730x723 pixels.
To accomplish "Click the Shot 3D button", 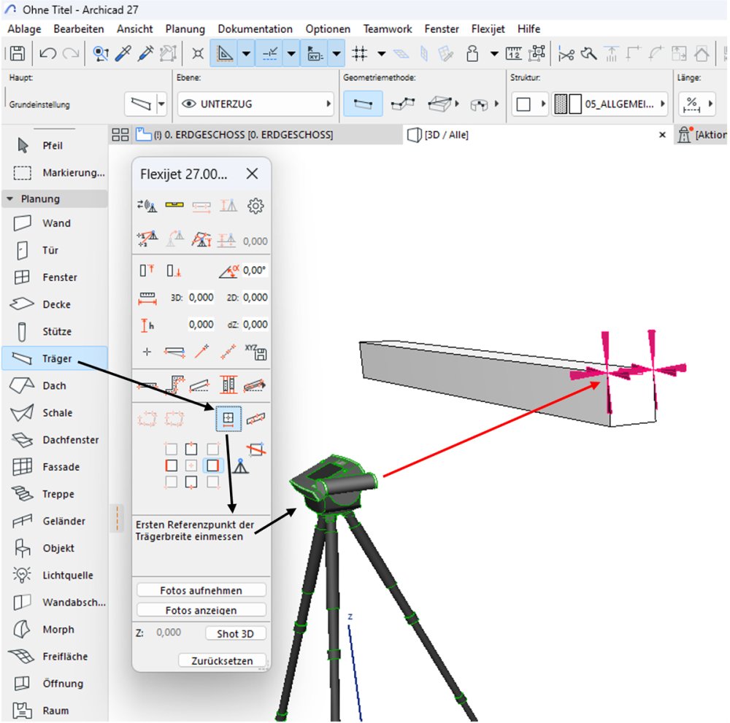I will point(236,634).
